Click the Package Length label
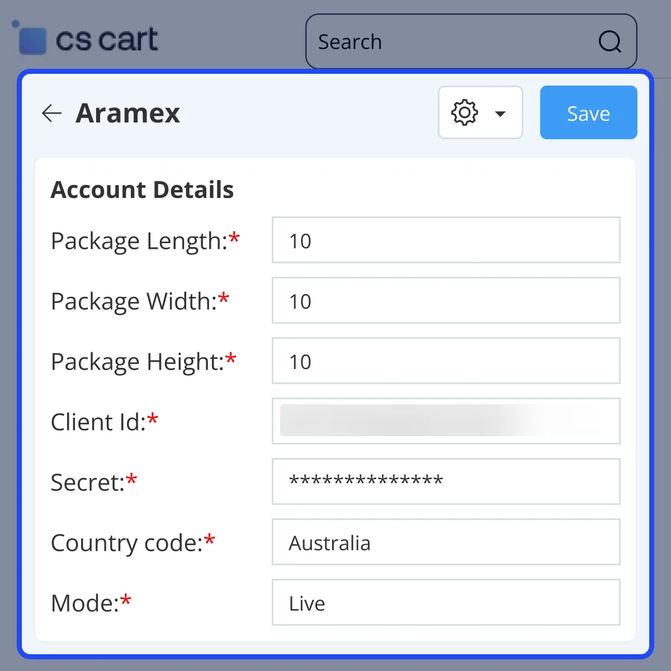 coord(139,241)
